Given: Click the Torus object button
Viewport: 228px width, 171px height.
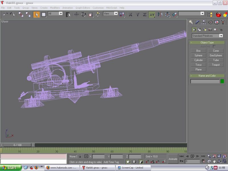Looking at the screenshot, I should 198,65.
